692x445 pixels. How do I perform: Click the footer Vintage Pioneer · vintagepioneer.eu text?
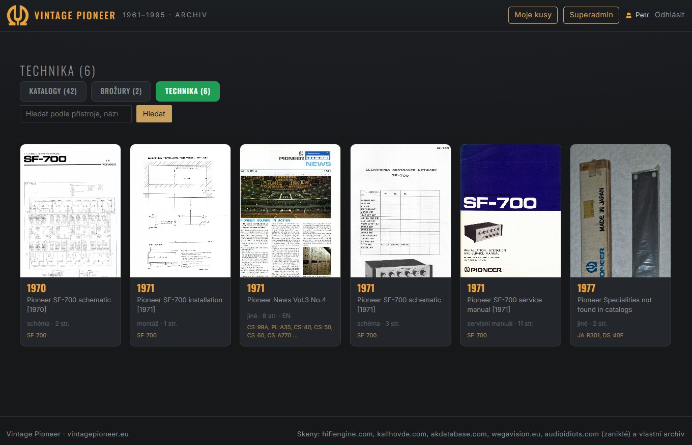point(68,434)
